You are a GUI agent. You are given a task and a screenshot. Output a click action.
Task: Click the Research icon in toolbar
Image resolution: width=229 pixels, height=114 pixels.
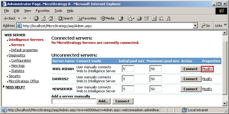coord(161,18)
